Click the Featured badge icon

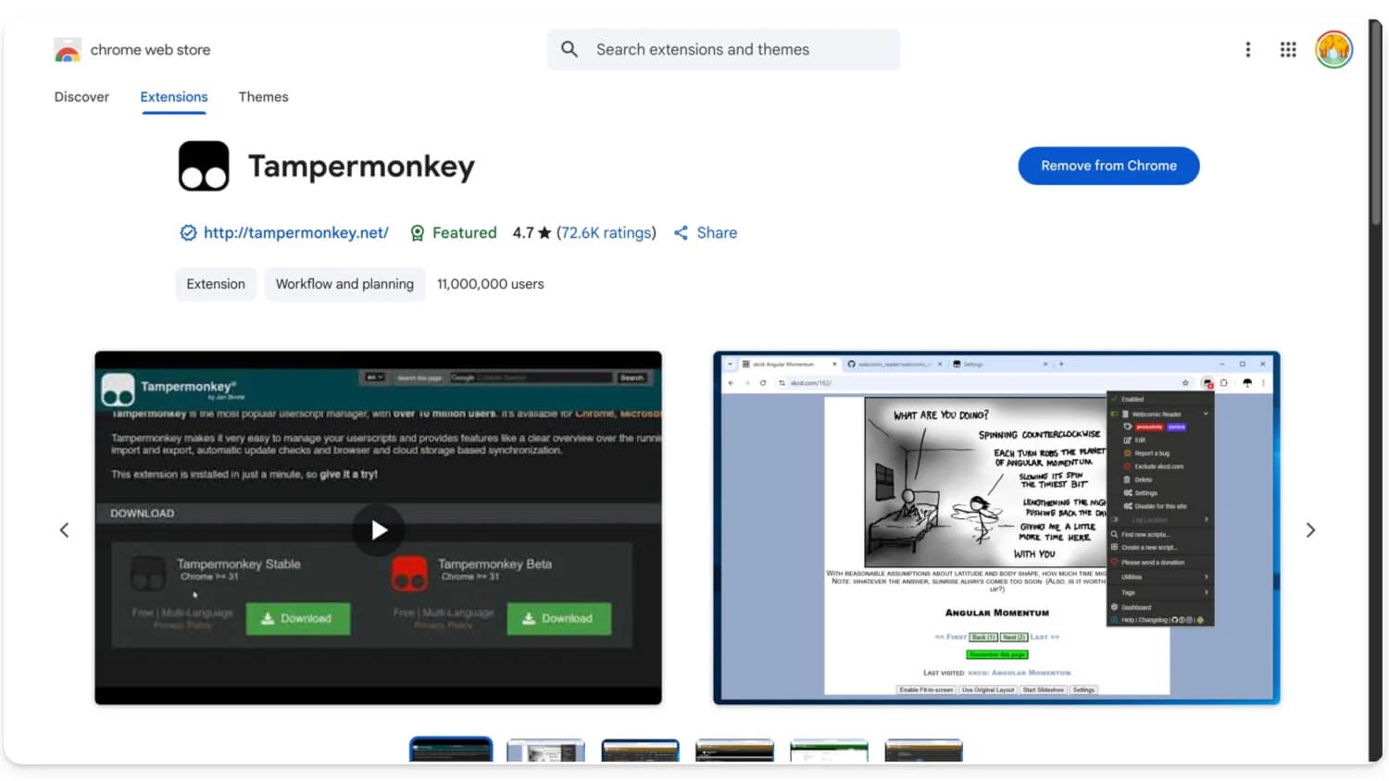pyautogui.click(x=419, y=232)
